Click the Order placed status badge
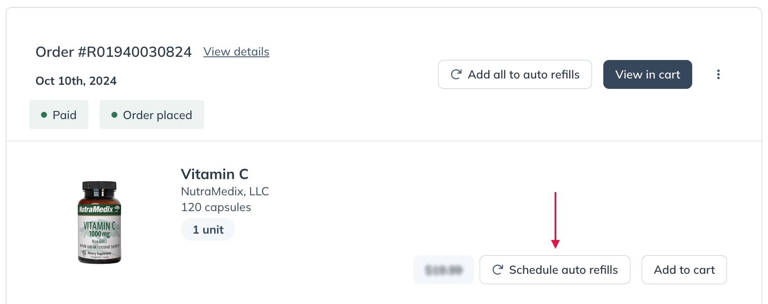This screenshot has height=304, width=768. coord(152,115)
